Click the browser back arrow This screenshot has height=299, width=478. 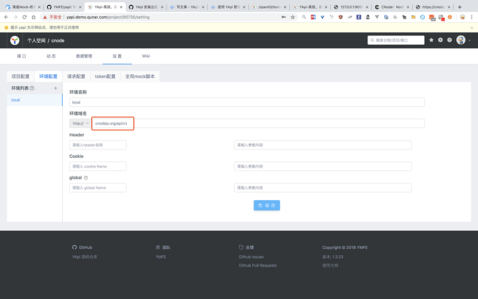click(7, 17)
